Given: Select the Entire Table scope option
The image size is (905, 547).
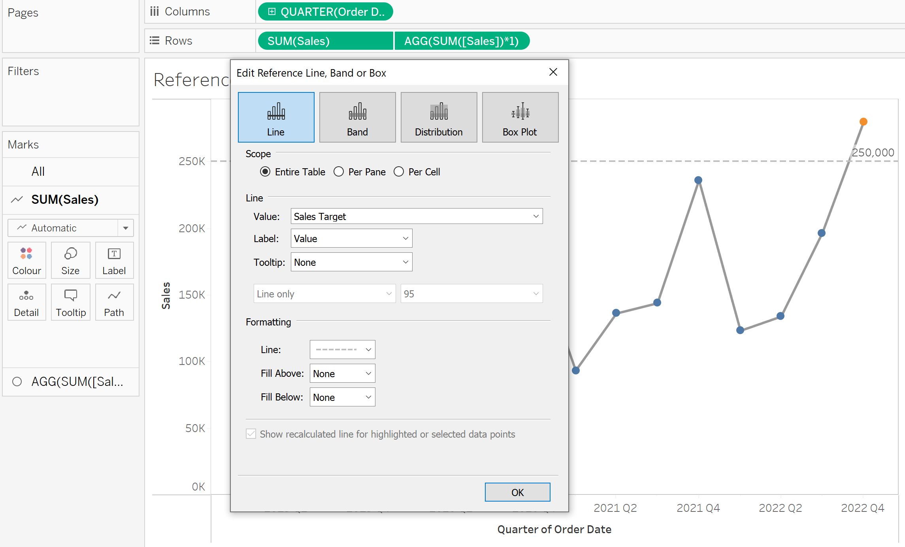Looking at the screenshot, I should click(x=265, y=172).
